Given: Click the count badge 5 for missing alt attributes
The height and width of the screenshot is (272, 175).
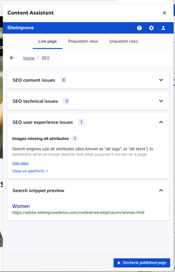Looking at the screenshot, I should (x=75, y=139).
